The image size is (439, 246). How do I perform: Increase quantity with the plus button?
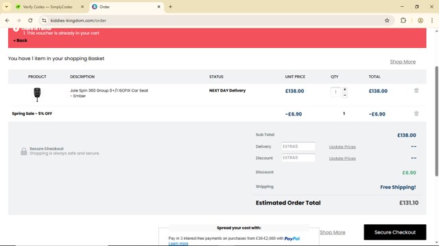coord(344,90)
